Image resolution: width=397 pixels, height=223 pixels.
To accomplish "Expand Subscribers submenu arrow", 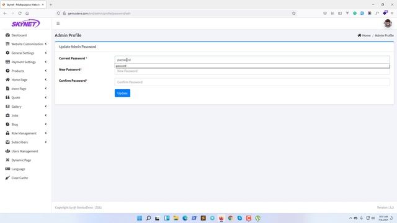I will (x=45, y=142).
